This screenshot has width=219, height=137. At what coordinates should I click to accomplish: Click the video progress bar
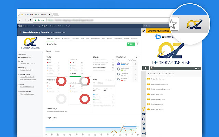[x=171, y=68]
